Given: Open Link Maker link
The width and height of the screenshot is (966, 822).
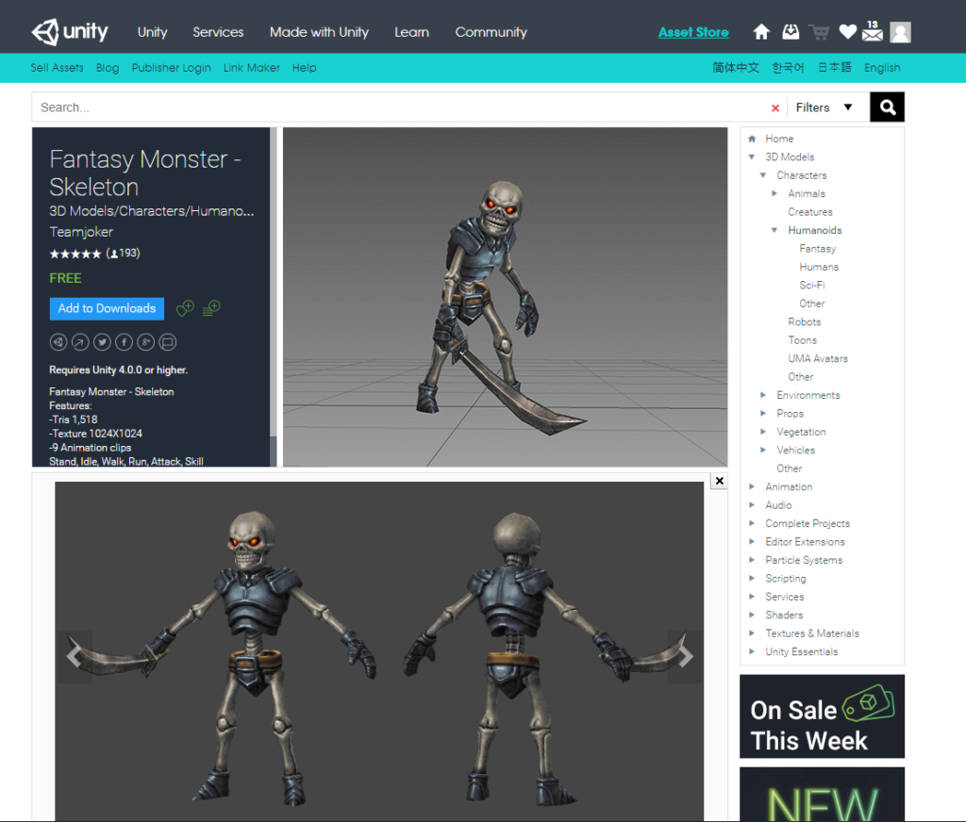Looking at the screenshot, I should (x=251, y=68).
